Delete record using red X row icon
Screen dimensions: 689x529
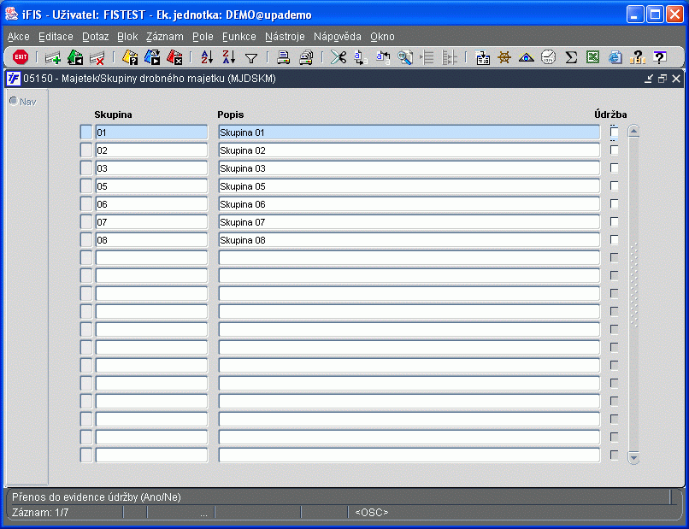97,57
